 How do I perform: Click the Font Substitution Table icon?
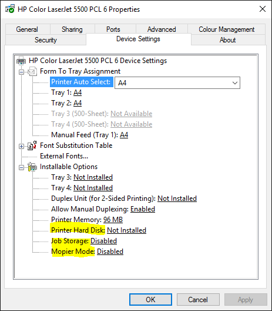(x=32, y=145)
